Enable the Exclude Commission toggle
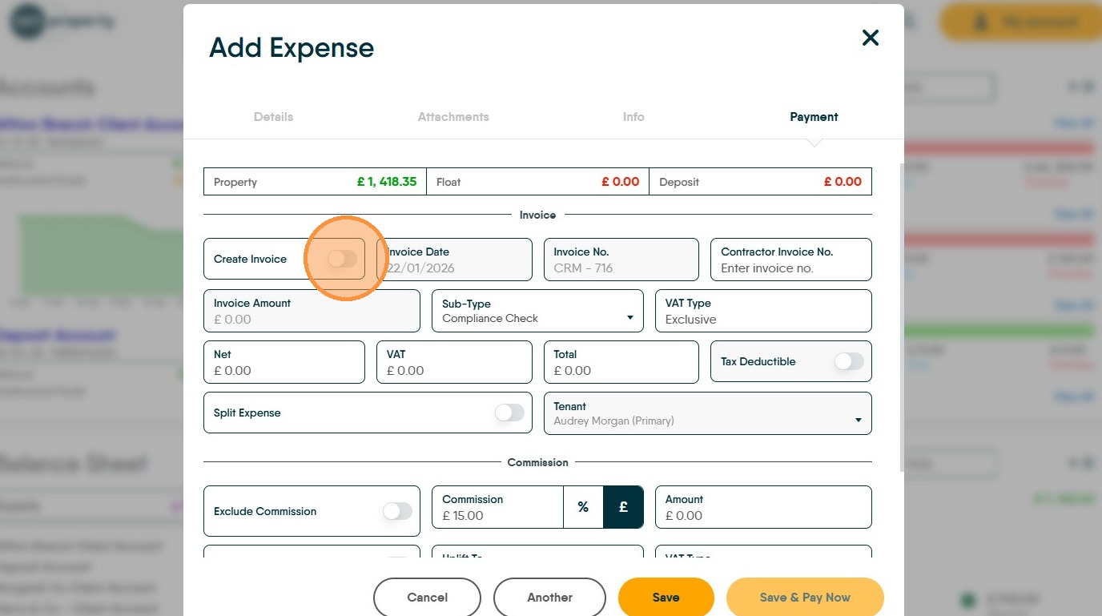 pyautogui.click(x=397, y=511)
